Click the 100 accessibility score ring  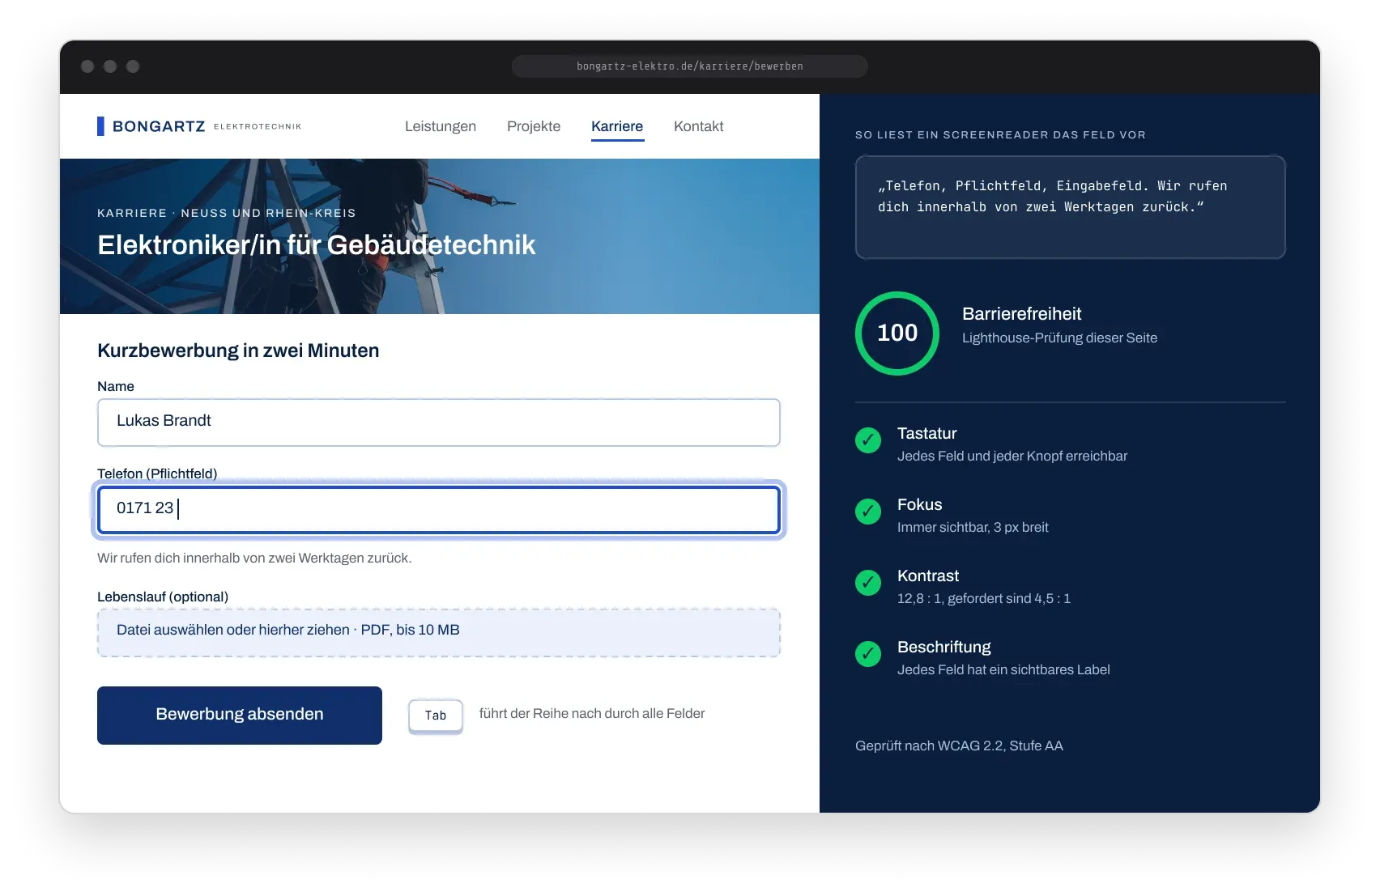(x=897, y=333)
